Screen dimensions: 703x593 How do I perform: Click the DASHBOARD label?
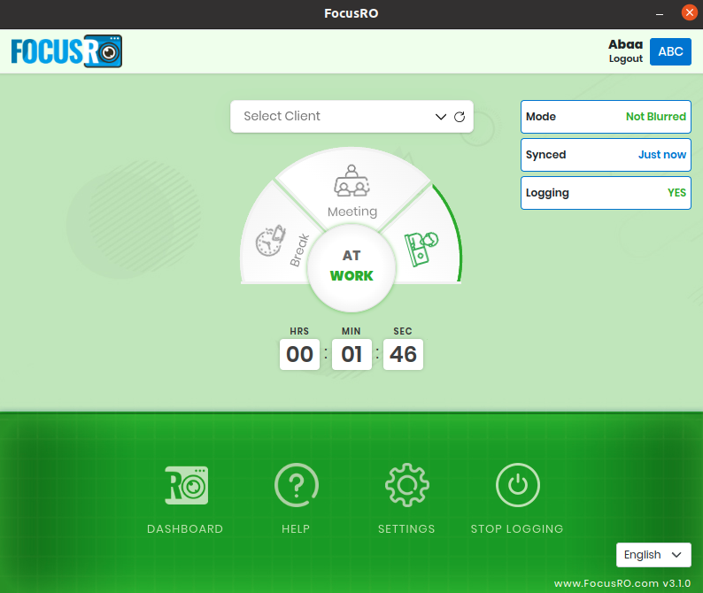pos(185,529)
